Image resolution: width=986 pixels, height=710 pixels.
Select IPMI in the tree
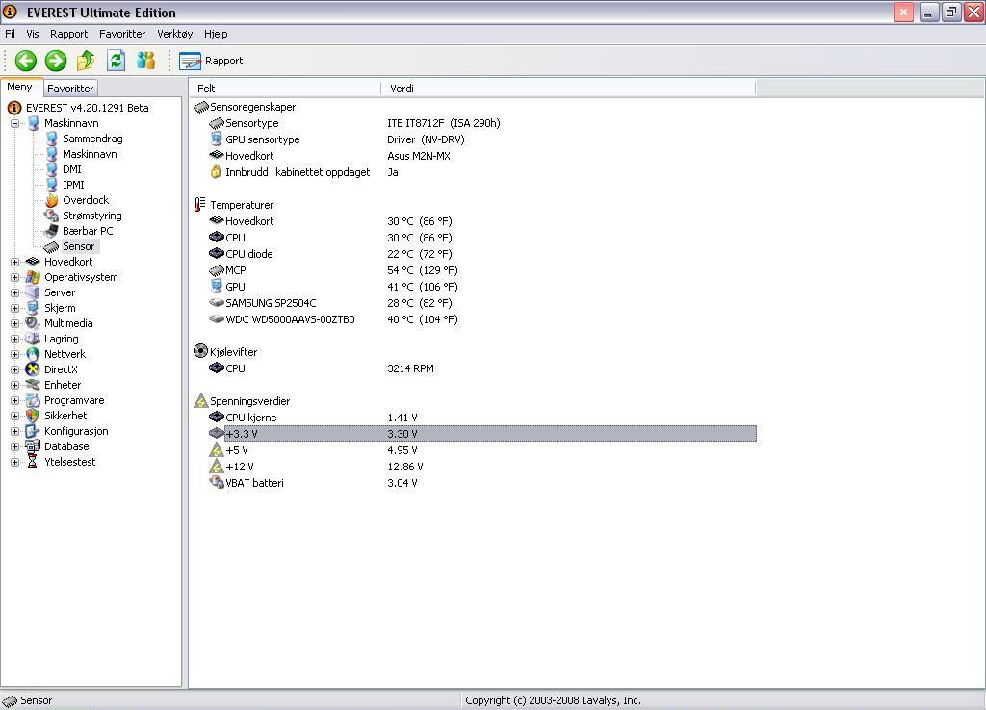(x=73, y=185)
